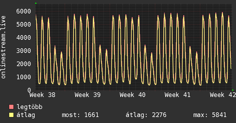The width and height of the screenshot is (236, 123).
Task: Click the most: 1661 statistic
Action: 80,115
